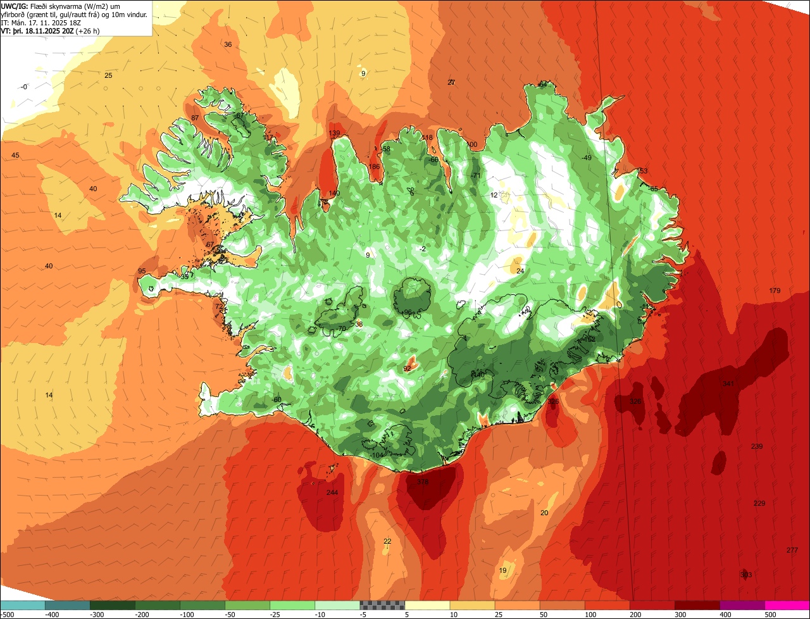Pick the 100 to 200 red-orange legend swatch
This screenshot has width=810, height=619.
point(606,605)
